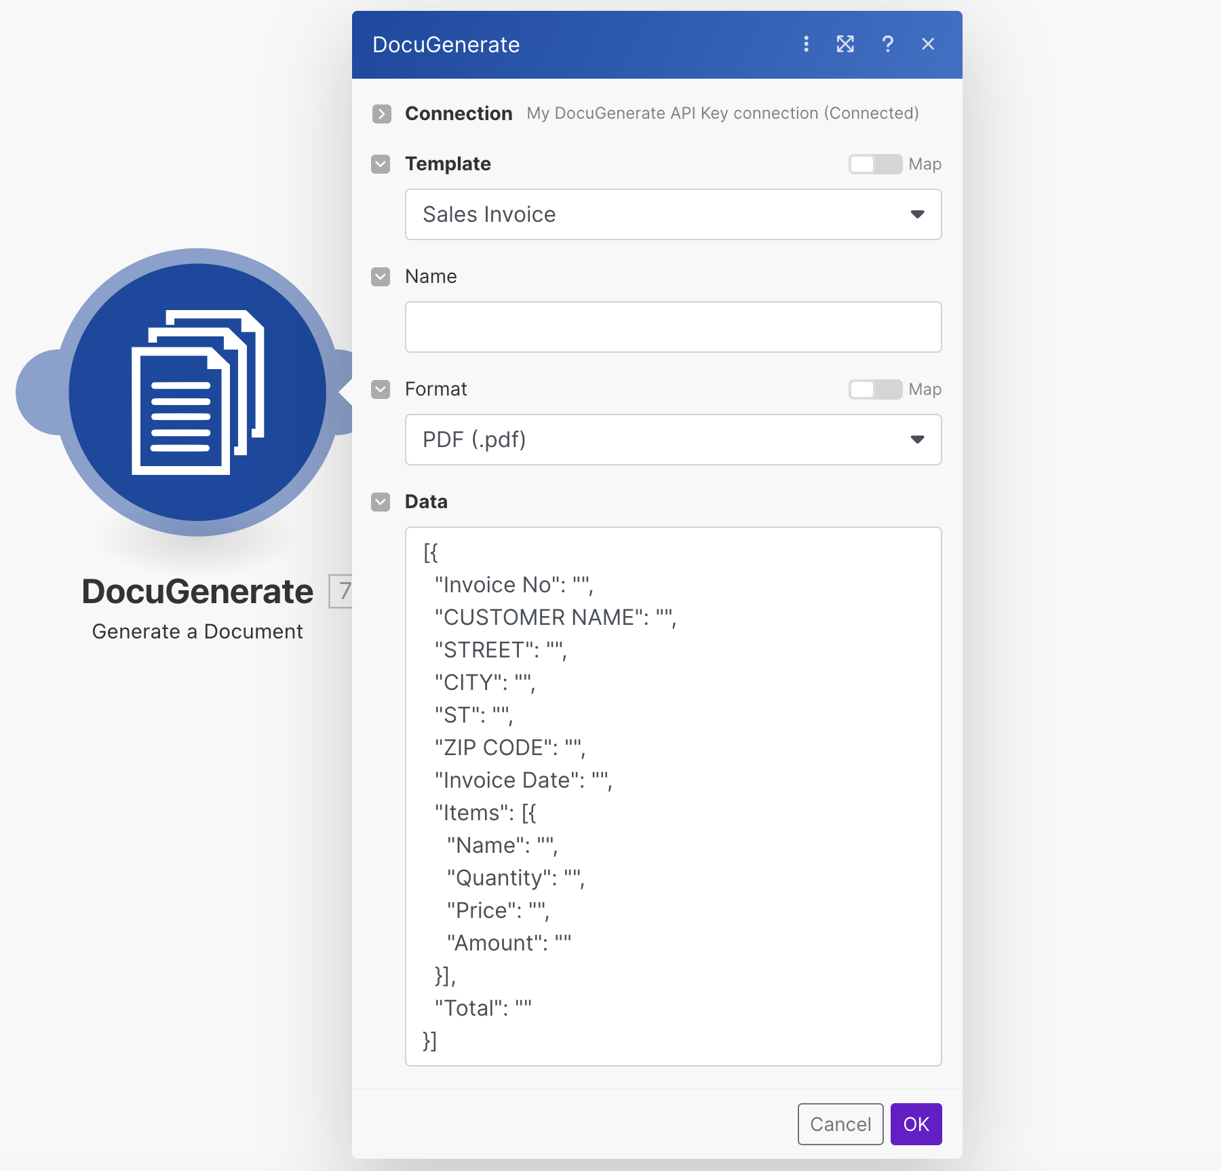Click the "Price" line in Data
The height and width of the screenshot is (1171, 1221).
[498, 910]
